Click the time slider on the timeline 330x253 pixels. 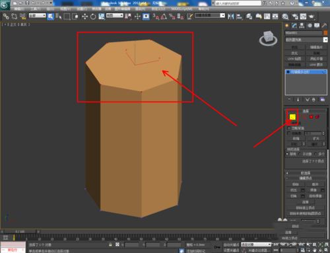click(x=20, y=231)
